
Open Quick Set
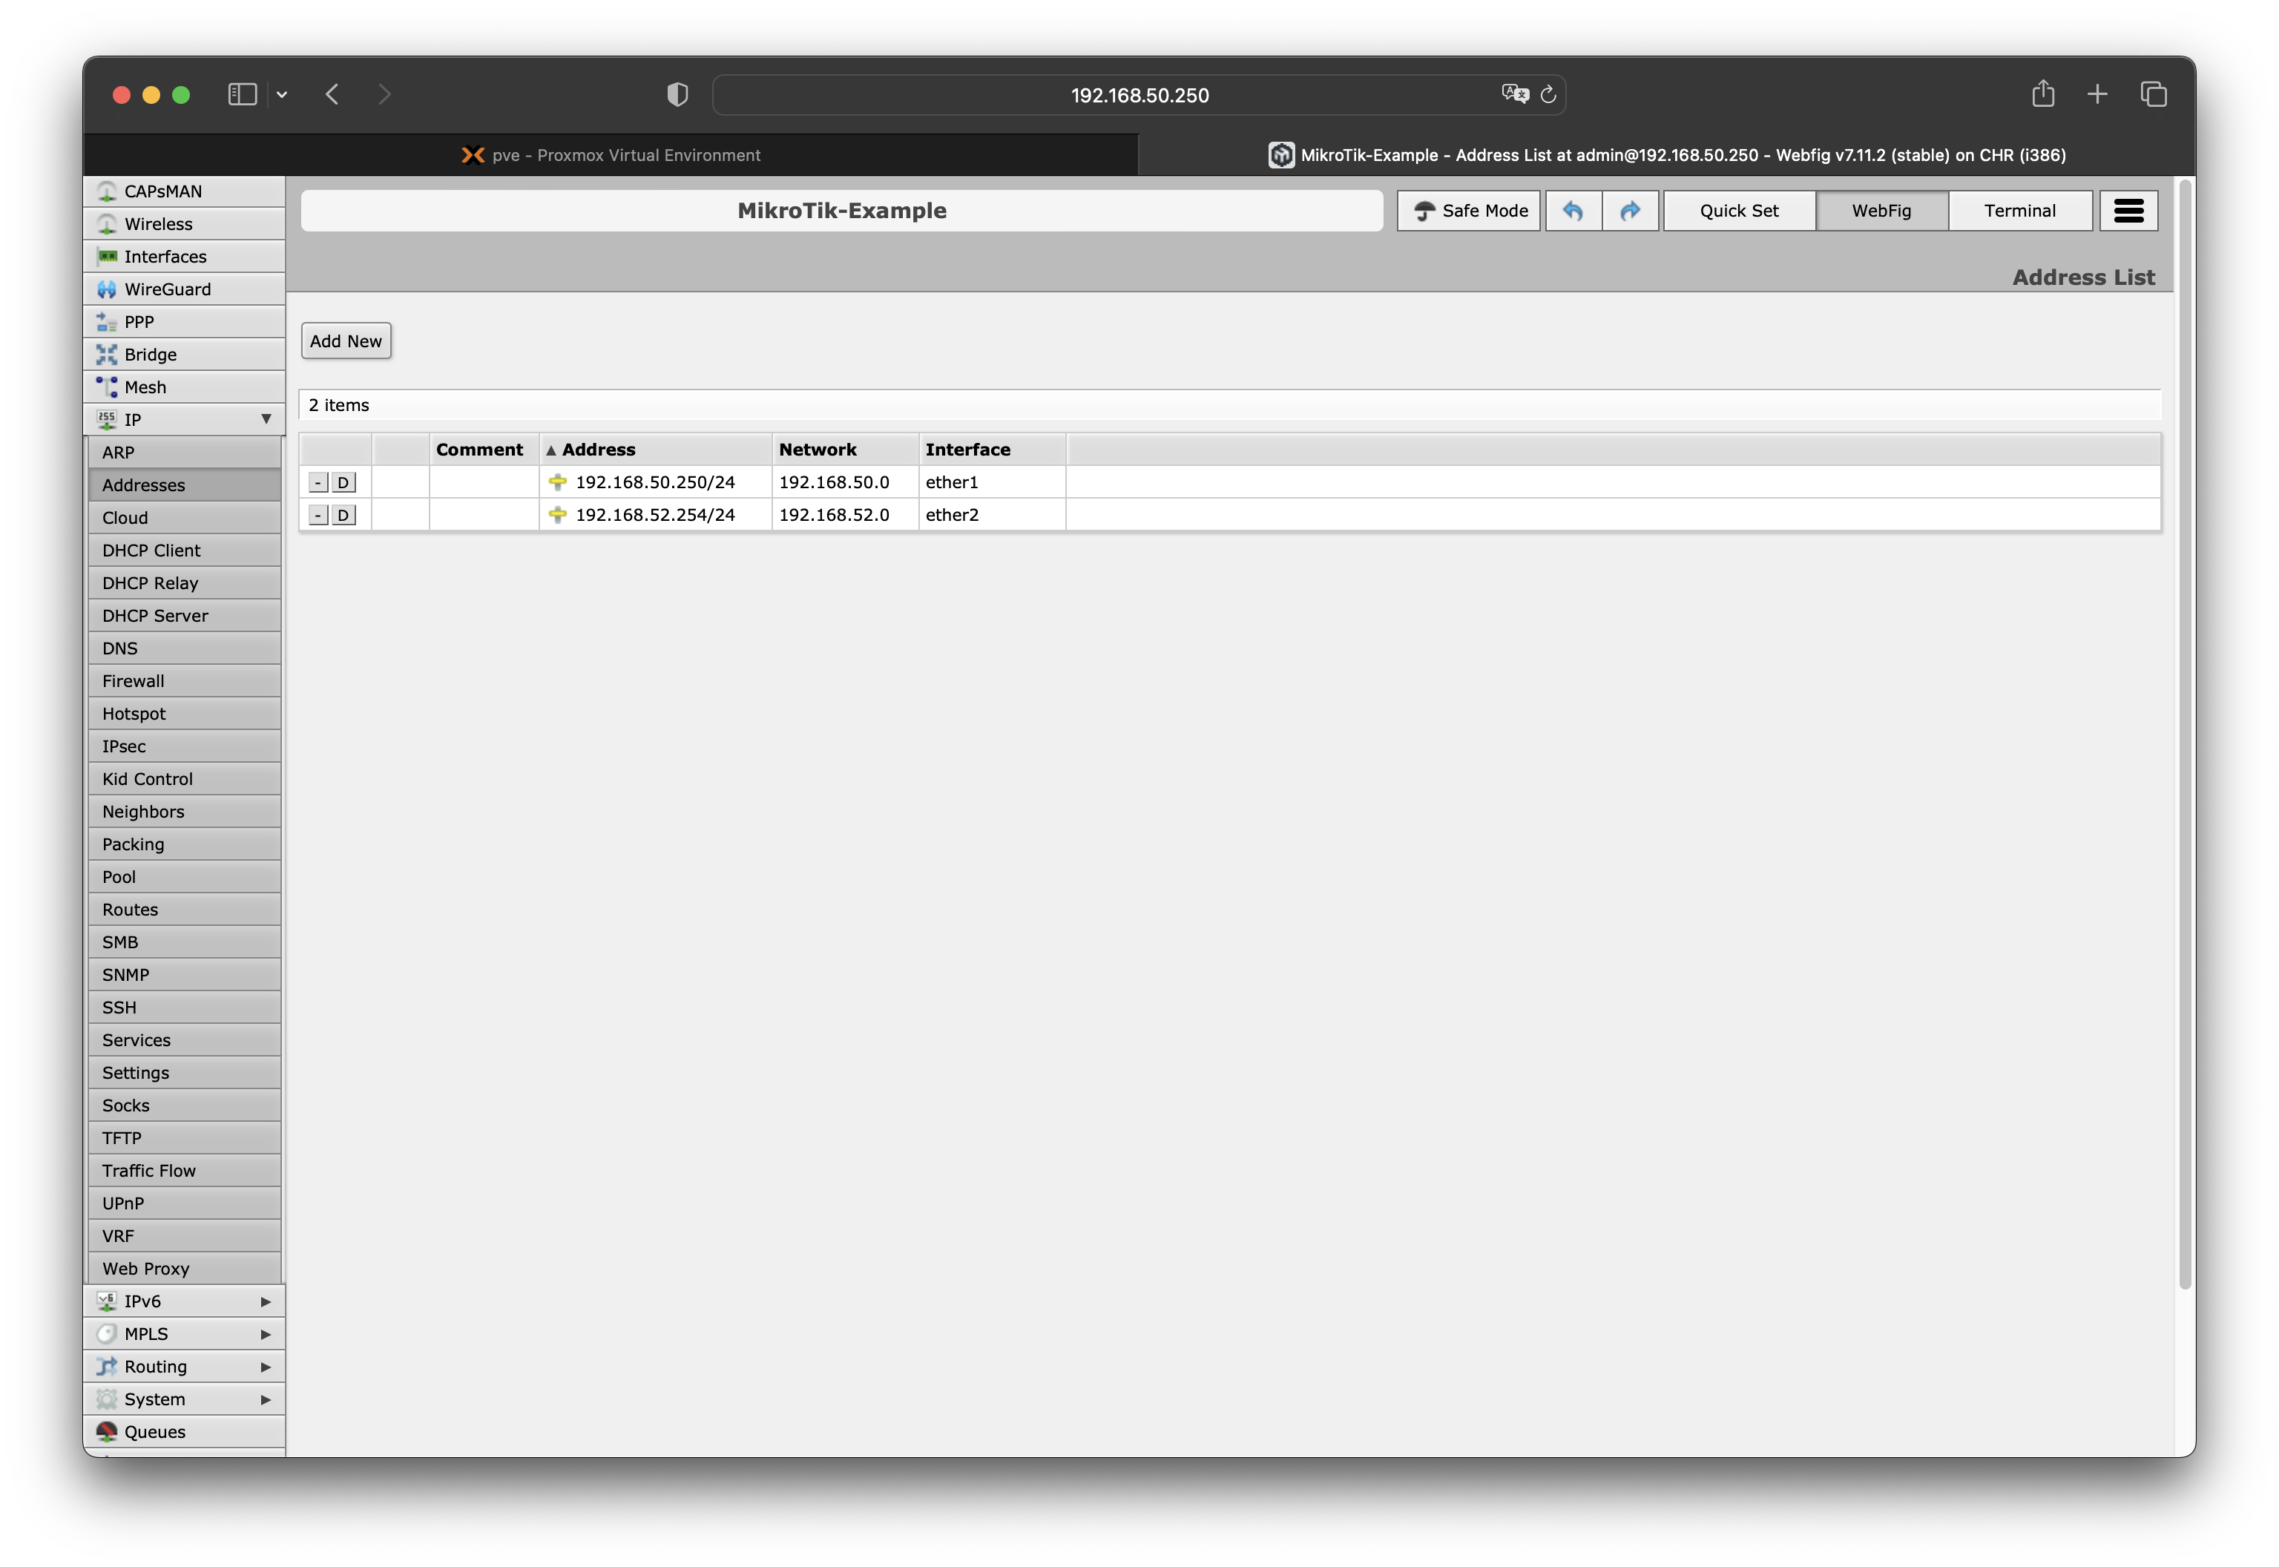[1738, 210]
